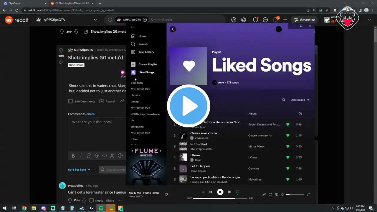
Task: Upvote the Shotz implies GG meta'd post
Action: click(x=61, y=50)
